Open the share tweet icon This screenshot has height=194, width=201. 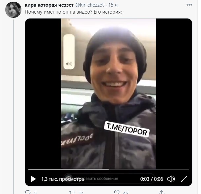pos(160,192)
